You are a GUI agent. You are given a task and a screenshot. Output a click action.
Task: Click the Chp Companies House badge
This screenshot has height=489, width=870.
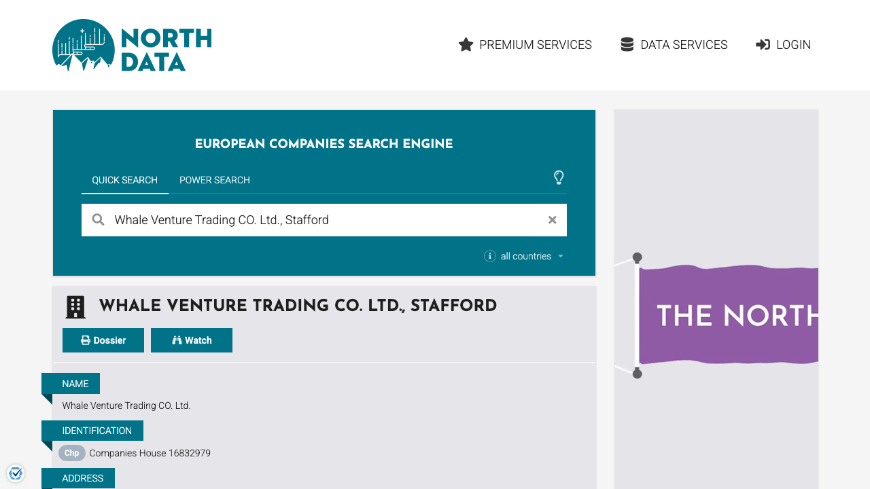point(71,453)
